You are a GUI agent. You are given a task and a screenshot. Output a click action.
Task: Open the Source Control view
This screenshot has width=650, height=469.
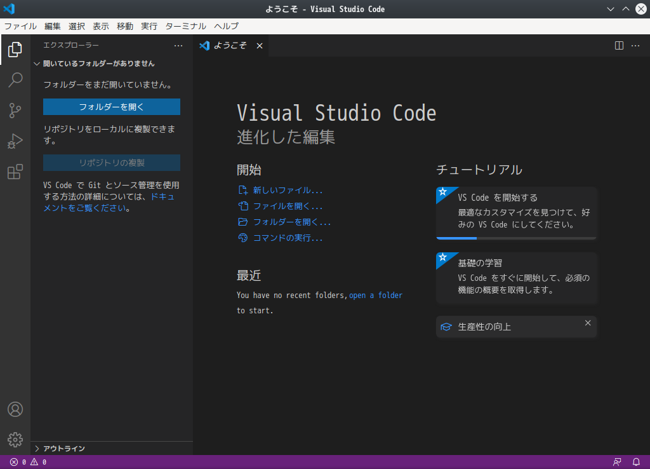(15, 111)
